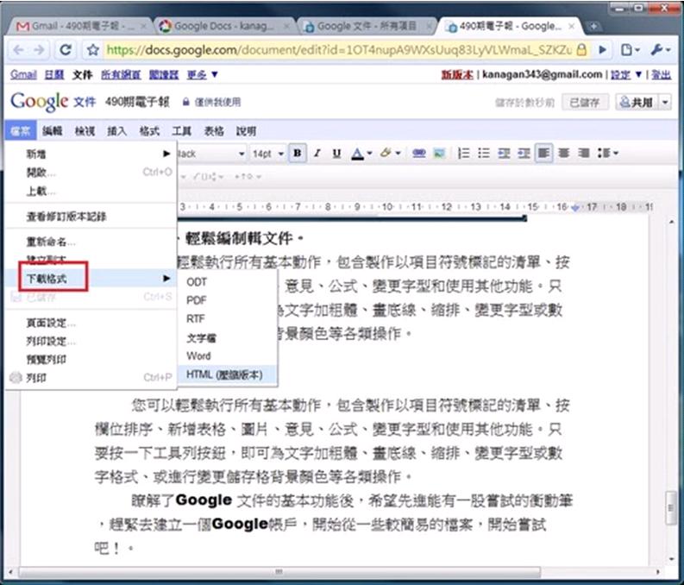Select right align button
Viewport: 684px width, 585px height.
pos(583,153)
